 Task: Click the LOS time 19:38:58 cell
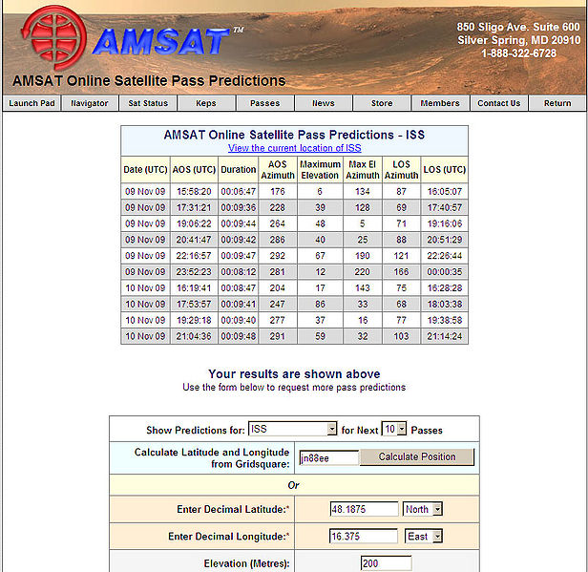(445, 320)
